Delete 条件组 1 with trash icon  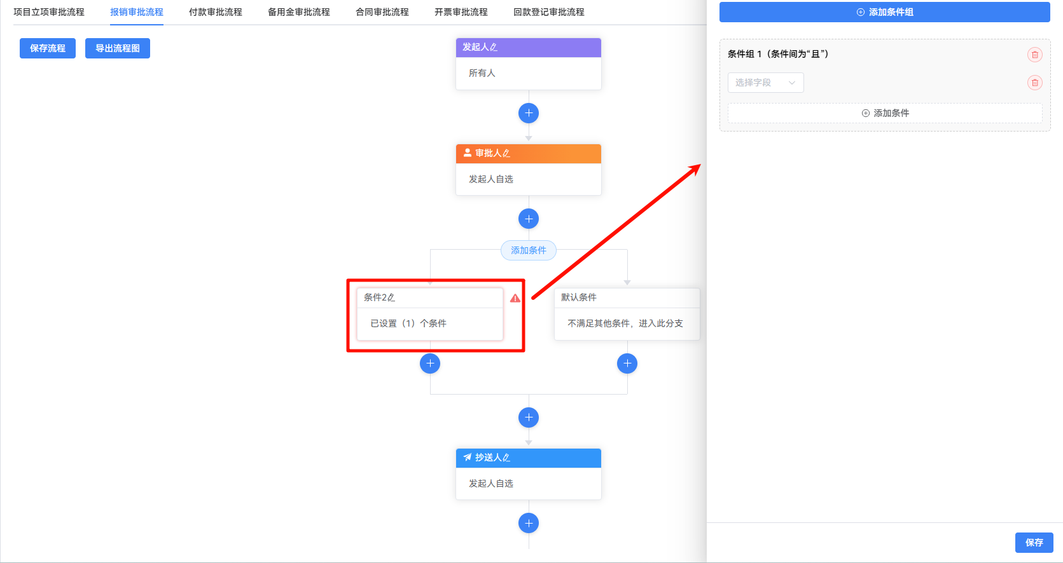pyautogui.click(x=1035, y=55)
